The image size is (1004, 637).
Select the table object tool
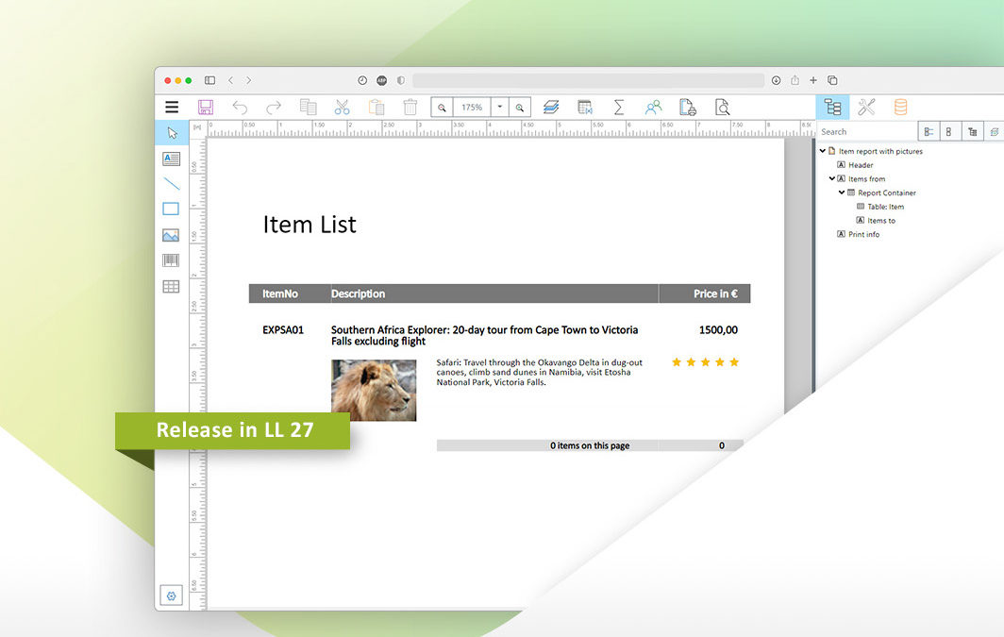pyautogui.click(x=171, y=287)
